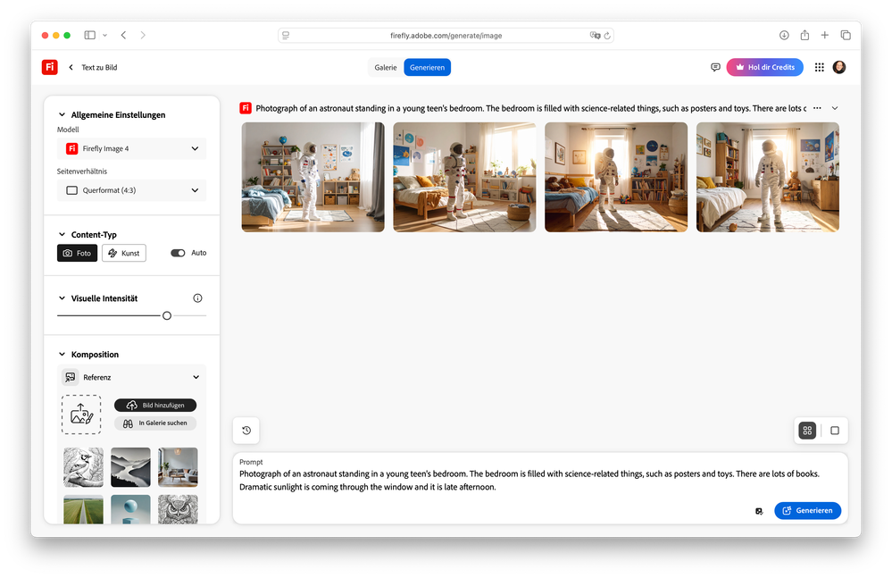Open Safari sidebar options dropdown arrow
This screenshot has width=892, height=578.
coord(104,35)
